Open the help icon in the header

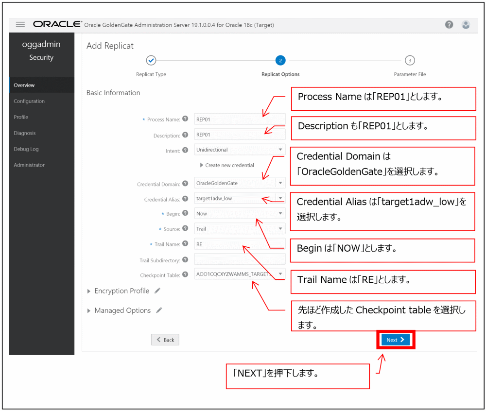click(449, 24)
